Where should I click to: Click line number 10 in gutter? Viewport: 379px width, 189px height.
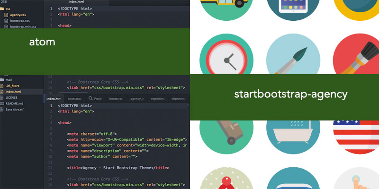pos(50,156)
